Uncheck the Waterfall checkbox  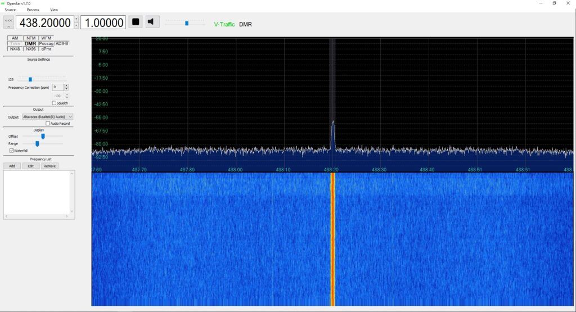pos(11,151)
